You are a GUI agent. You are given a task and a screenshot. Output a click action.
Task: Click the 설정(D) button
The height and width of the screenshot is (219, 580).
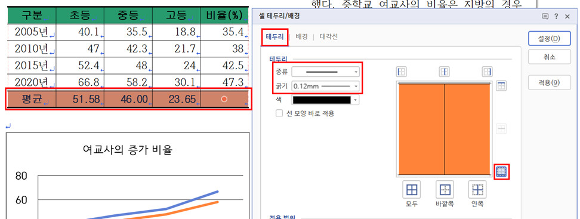click(550, 38)
